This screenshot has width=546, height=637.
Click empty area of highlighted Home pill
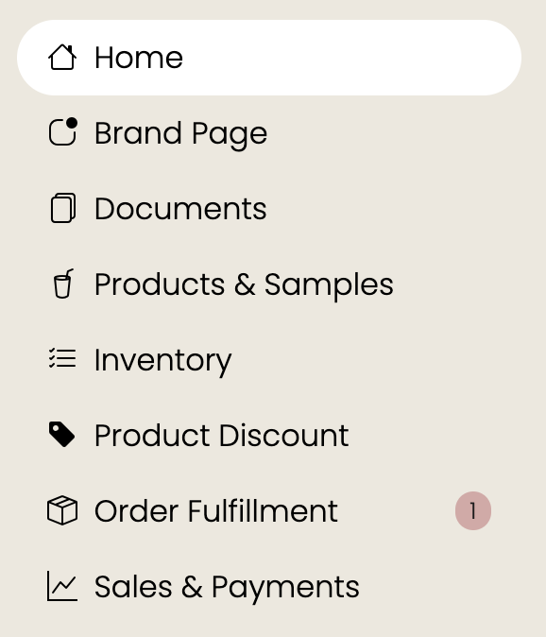[x=350, y=58]
